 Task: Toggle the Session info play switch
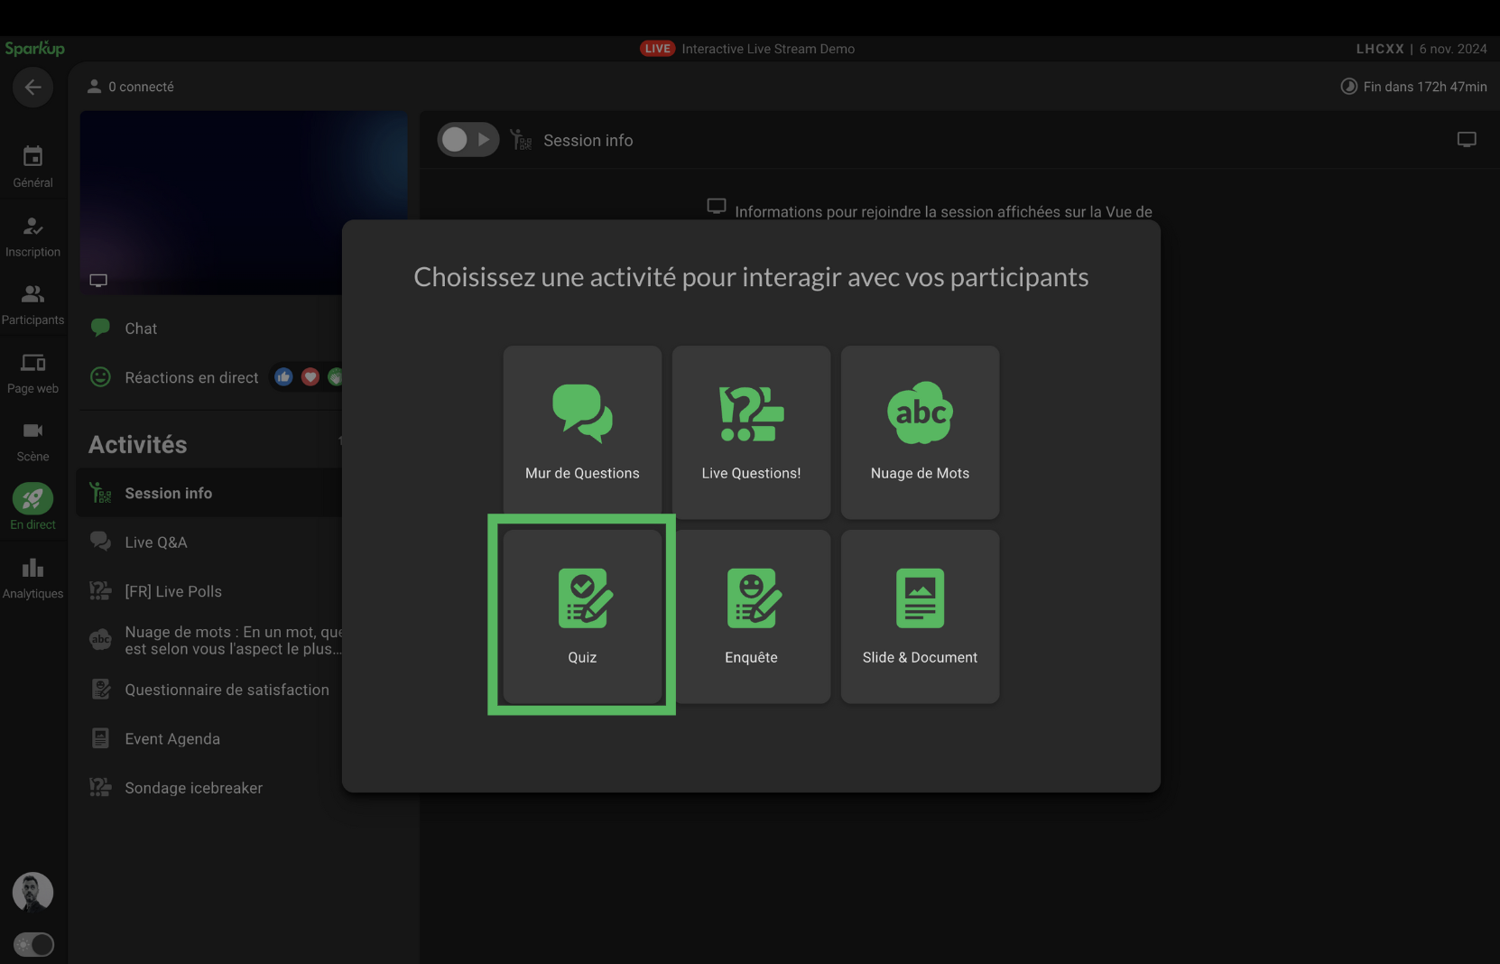click(x=468, y=140)
